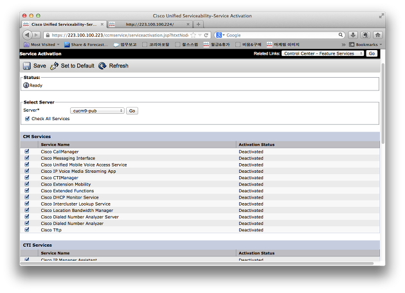
Task: Click the address bar URL field
Action: 120,35
